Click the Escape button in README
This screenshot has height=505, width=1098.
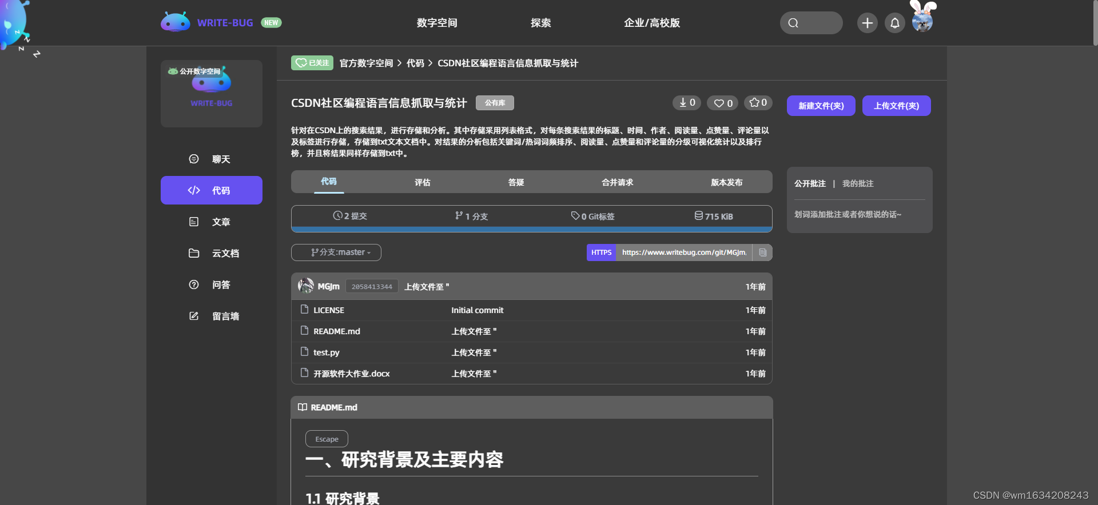327,439
